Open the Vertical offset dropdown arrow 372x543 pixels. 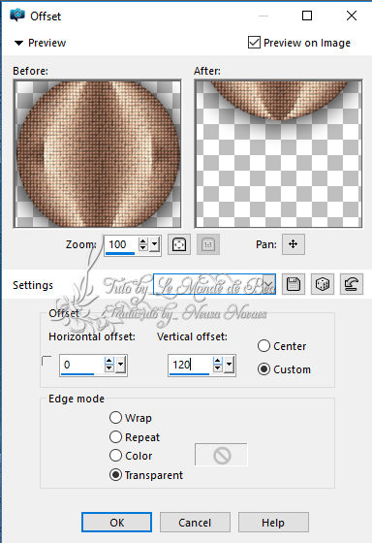(229, 365)
